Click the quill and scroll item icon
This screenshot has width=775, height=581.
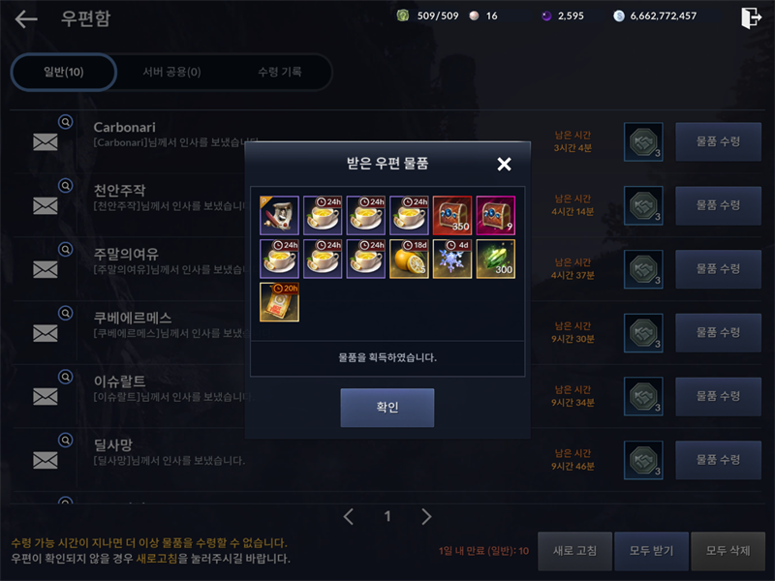point(279,215)
